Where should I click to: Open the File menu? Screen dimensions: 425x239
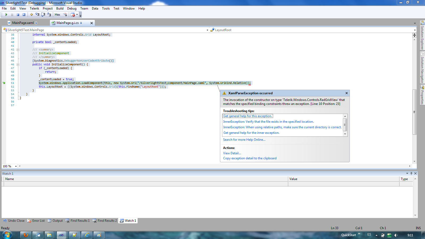(x=4, y=8)
